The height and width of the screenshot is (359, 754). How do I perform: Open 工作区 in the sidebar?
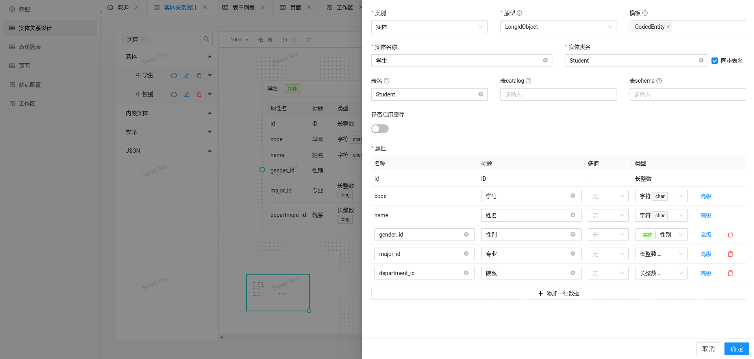pyautogui.click(x=50, y=104)
